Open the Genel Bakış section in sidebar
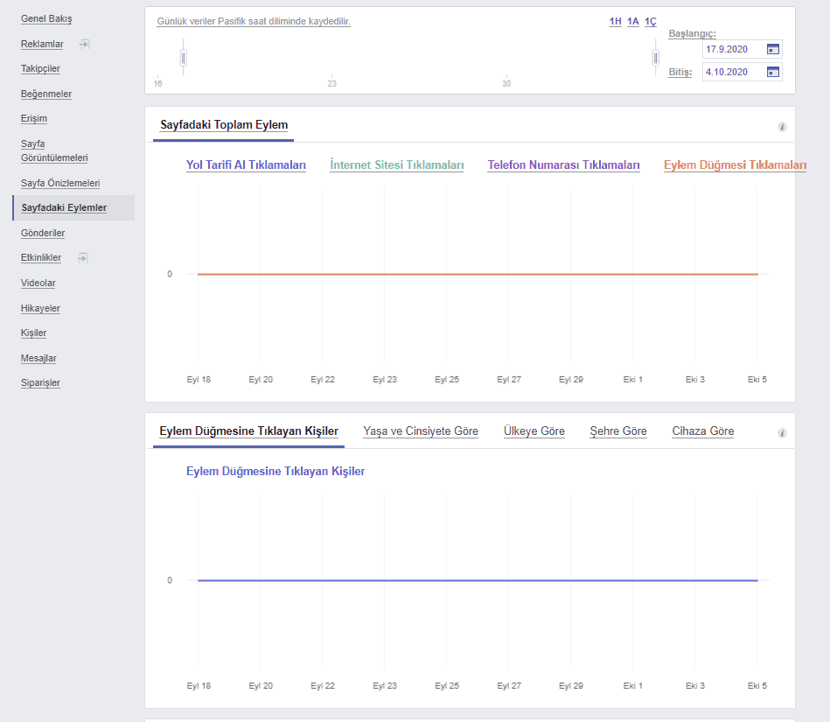 tap(46, 18)
